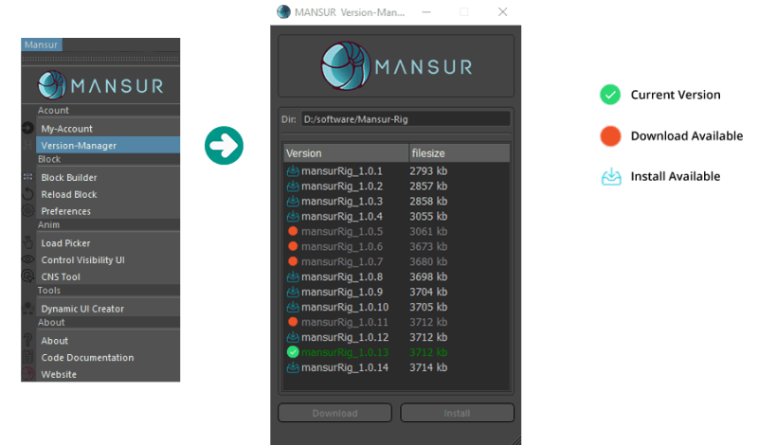This screenshot has width=758, height=445.
Task: Click the install icon for mansurRig_1.0.2
Action: [293, 186]
